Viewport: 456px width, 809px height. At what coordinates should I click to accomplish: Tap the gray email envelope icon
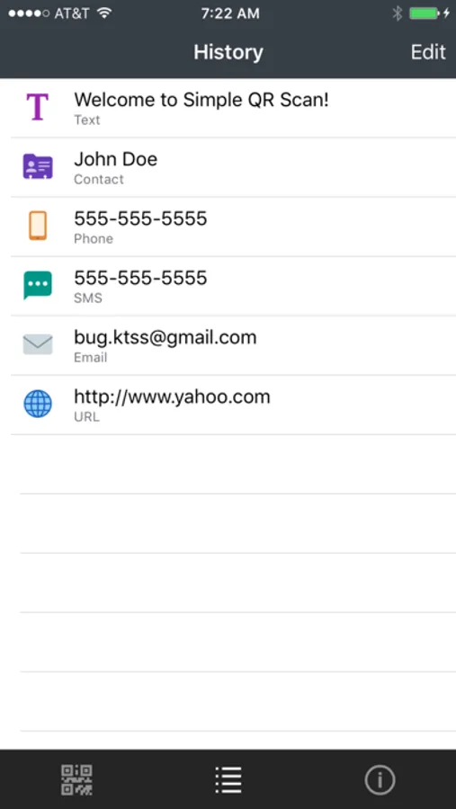pyautogui.click(x=38, y=344)
